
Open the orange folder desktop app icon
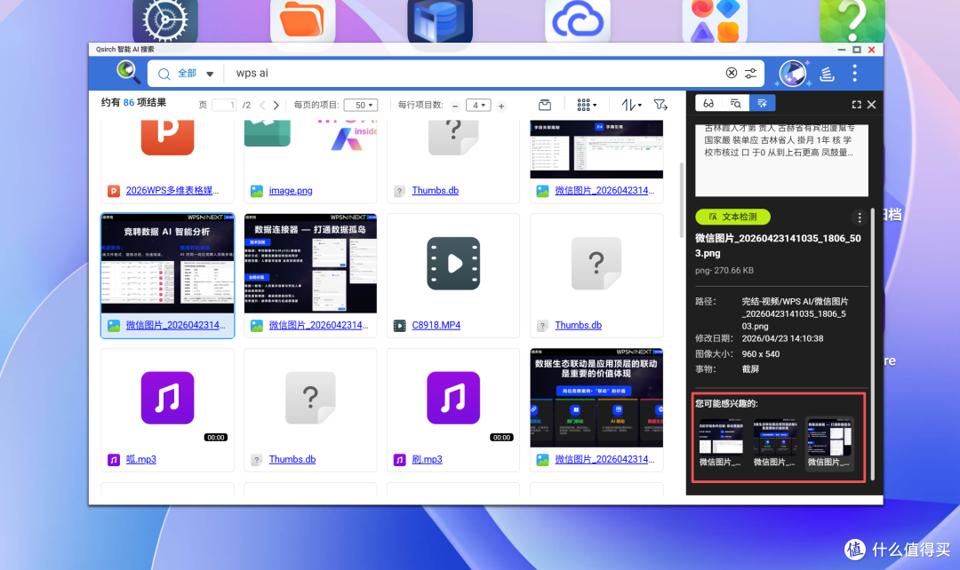(302, 20)
